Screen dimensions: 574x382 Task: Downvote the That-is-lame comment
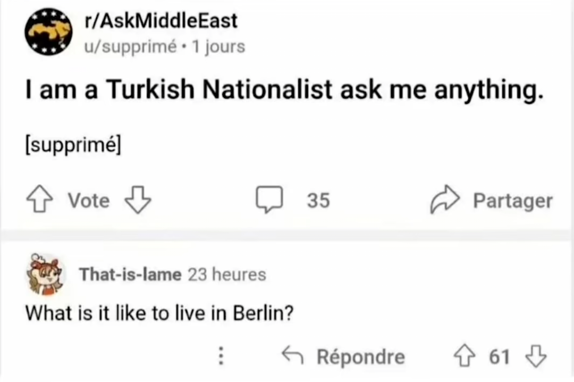pyautogui.click(x=536, y=355)
